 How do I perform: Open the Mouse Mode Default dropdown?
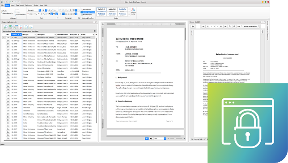(251, 27)
